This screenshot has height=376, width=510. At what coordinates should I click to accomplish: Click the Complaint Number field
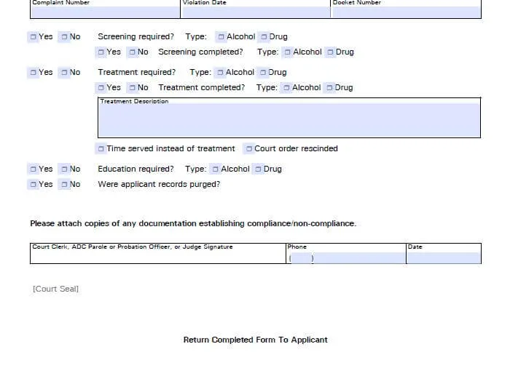pos(105,12)
